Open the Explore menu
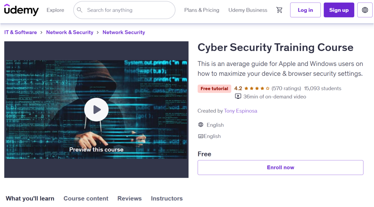 tap(55, 10)
